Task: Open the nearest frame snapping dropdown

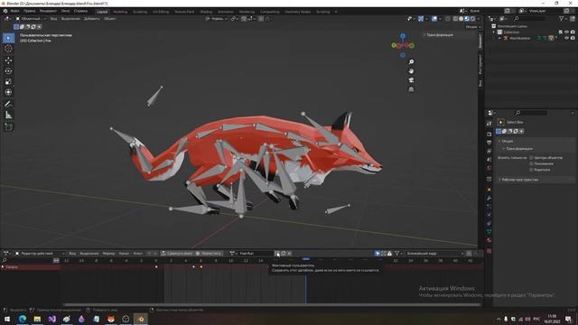Action: pos(434,254)
